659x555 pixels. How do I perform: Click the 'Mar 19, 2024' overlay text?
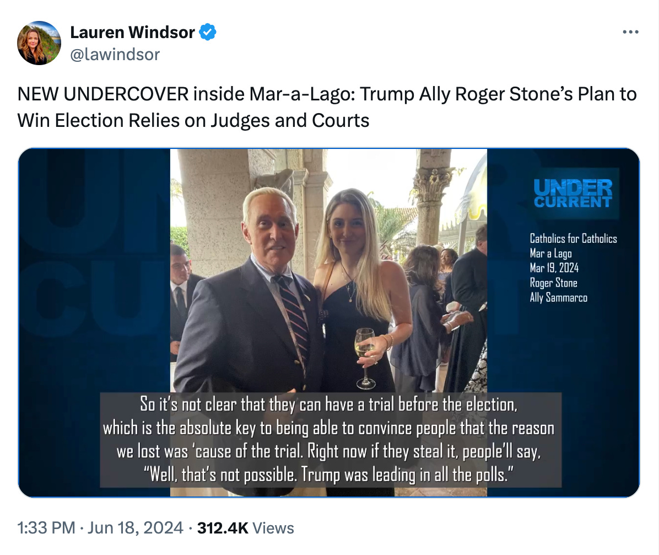coord(554,268)
